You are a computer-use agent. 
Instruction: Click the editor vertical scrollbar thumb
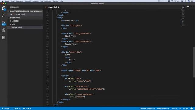[x=194, y=62]
